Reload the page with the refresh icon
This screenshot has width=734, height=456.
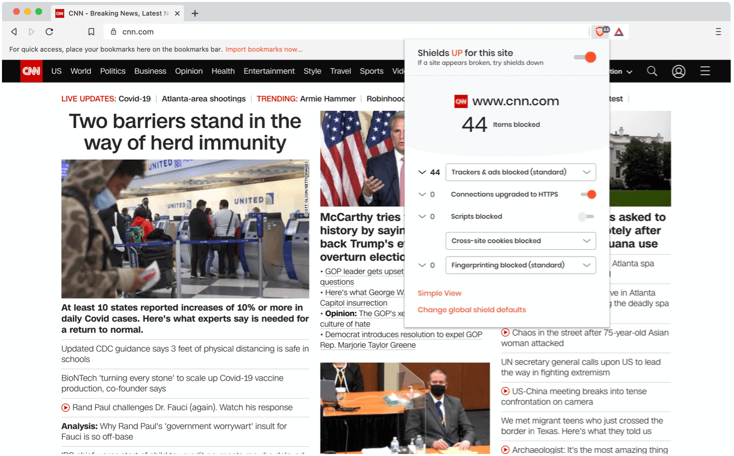[x=49, y=32]
